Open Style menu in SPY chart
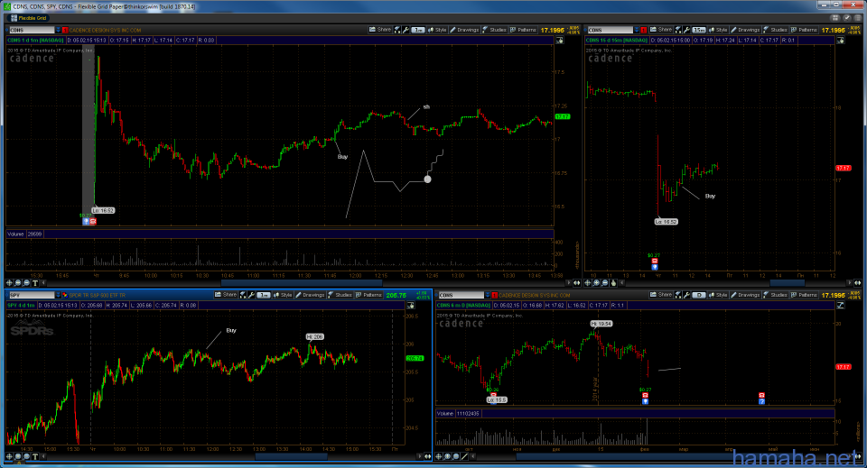 point(283,295)
